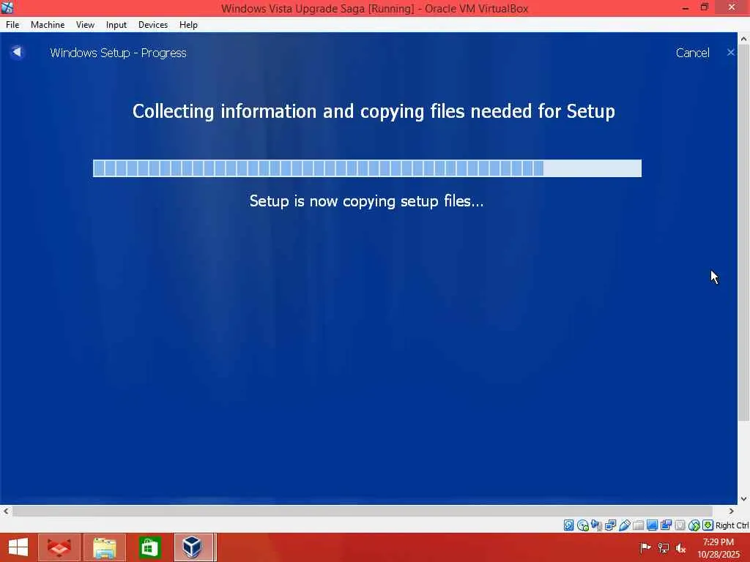Click the Right Ctrl host key label
The height and width of the screenshot is (562, 750).
732,525
